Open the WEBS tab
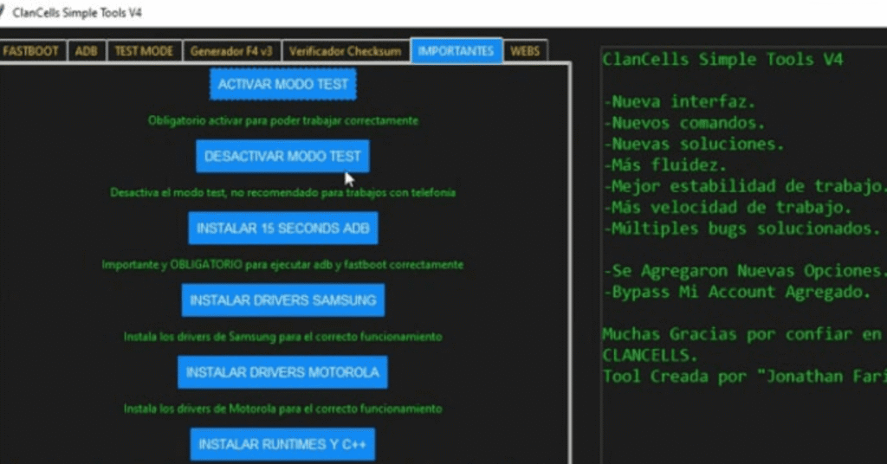The image size is (887, 464). pyautogui.click(x=525, y=51)
